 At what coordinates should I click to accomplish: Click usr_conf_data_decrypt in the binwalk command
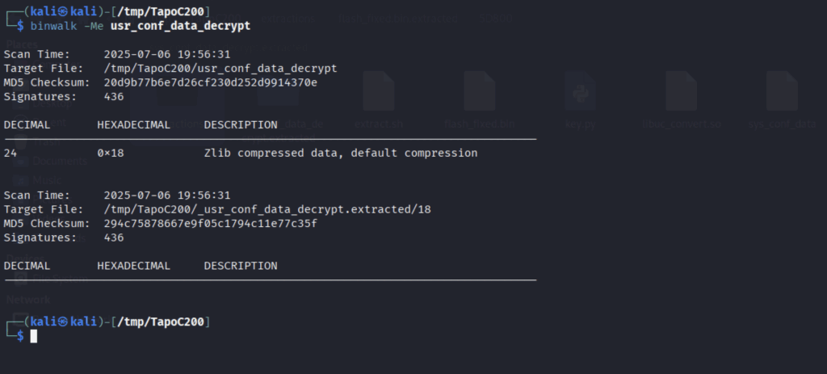pos(180,26)
